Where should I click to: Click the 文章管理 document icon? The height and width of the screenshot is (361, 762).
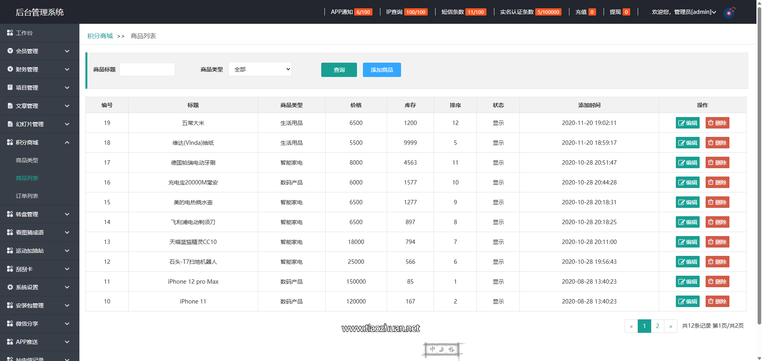10,106
